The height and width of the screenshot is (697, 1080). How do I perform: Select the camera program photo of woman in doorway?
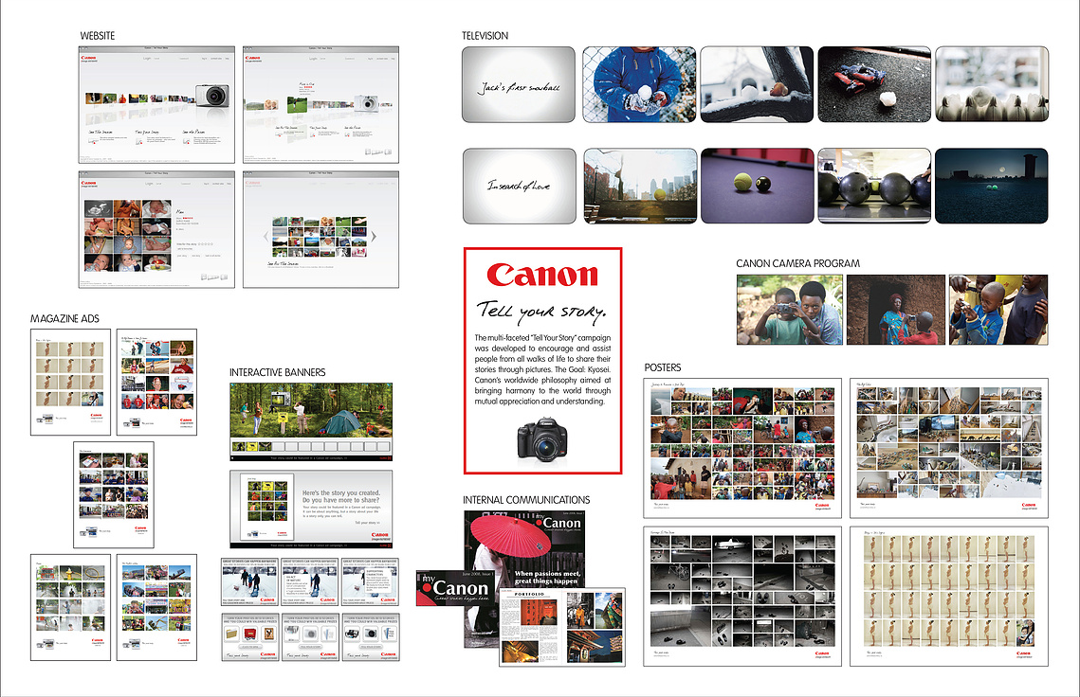click(x=896, y=310)
